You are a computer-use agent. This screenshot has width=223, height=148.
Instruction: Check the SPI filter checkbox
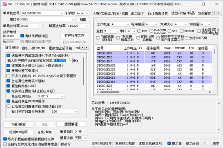coord(169,31)
